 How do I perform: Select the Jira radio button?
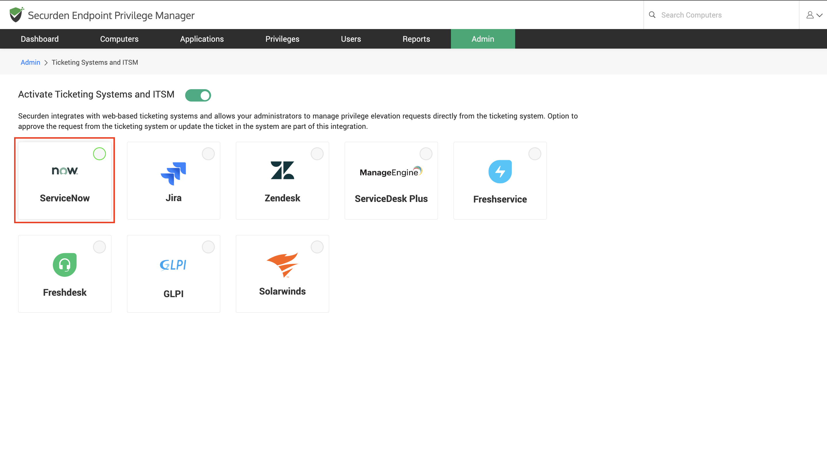pos(208,154)
